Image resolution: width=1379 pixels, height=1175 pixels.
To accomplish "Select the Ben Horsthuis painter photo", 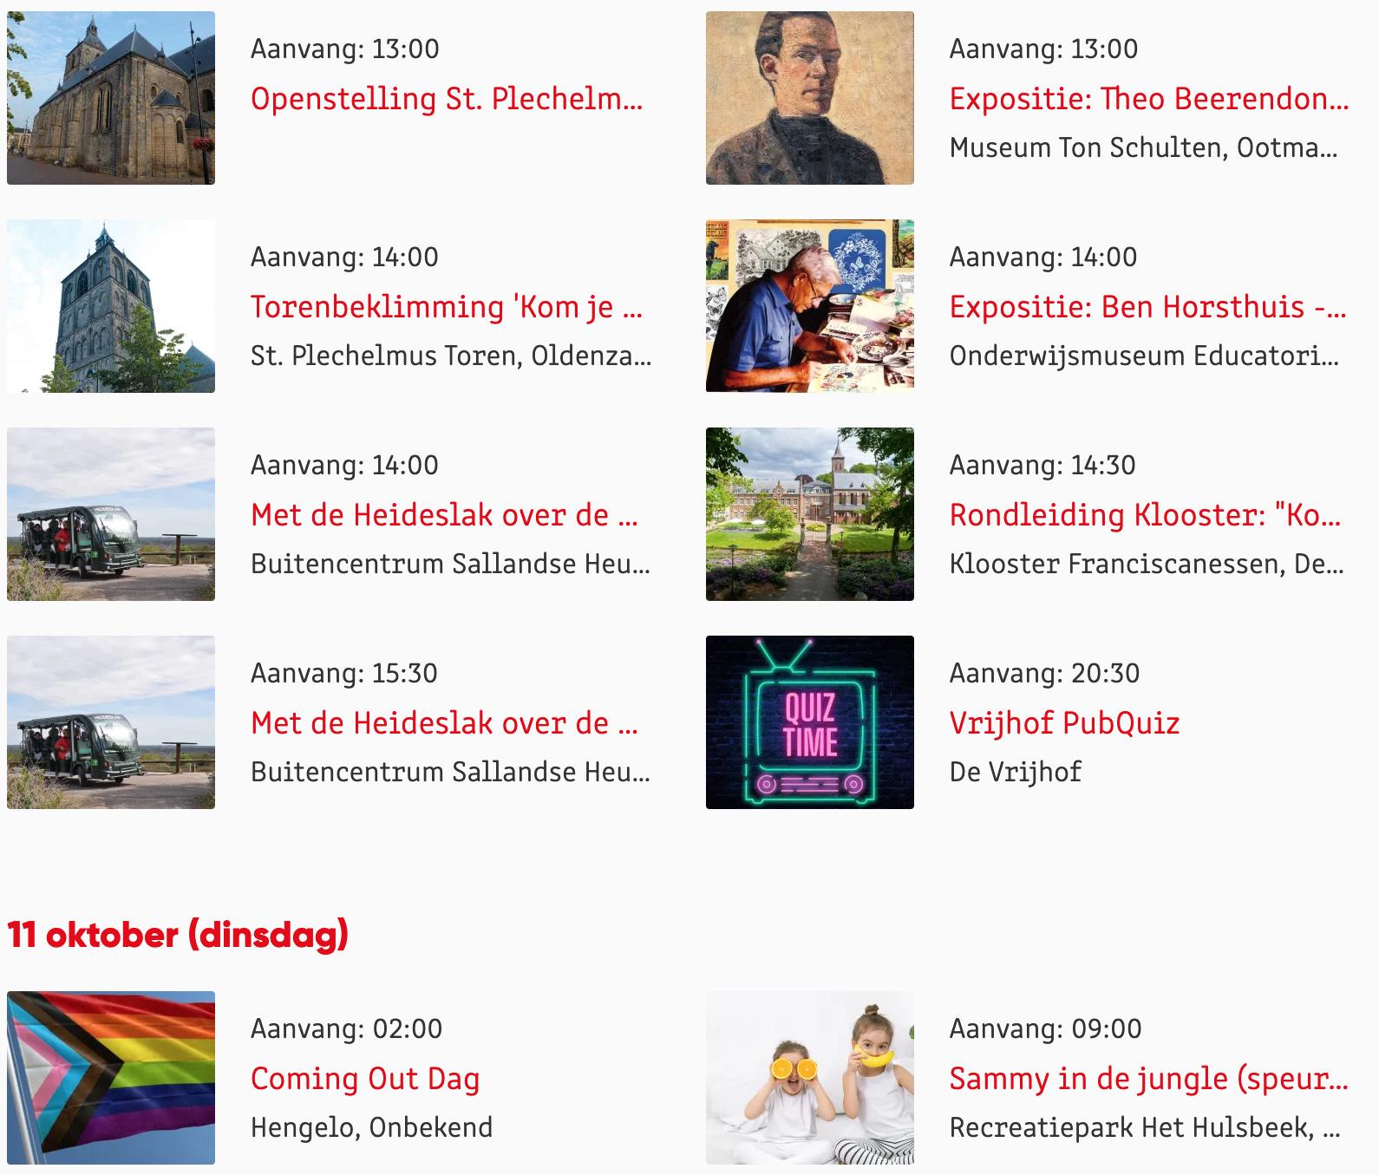I will 810,306.
